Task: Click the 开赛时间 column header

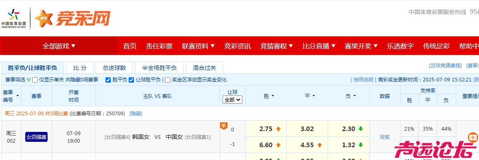Action: pos(74,96)
